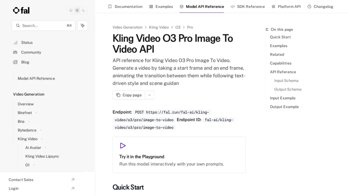Image resolution: width=348 pixels, height=196 pixels.
Task: Select system theme monitor icon
Action: [x=71, y=10]
